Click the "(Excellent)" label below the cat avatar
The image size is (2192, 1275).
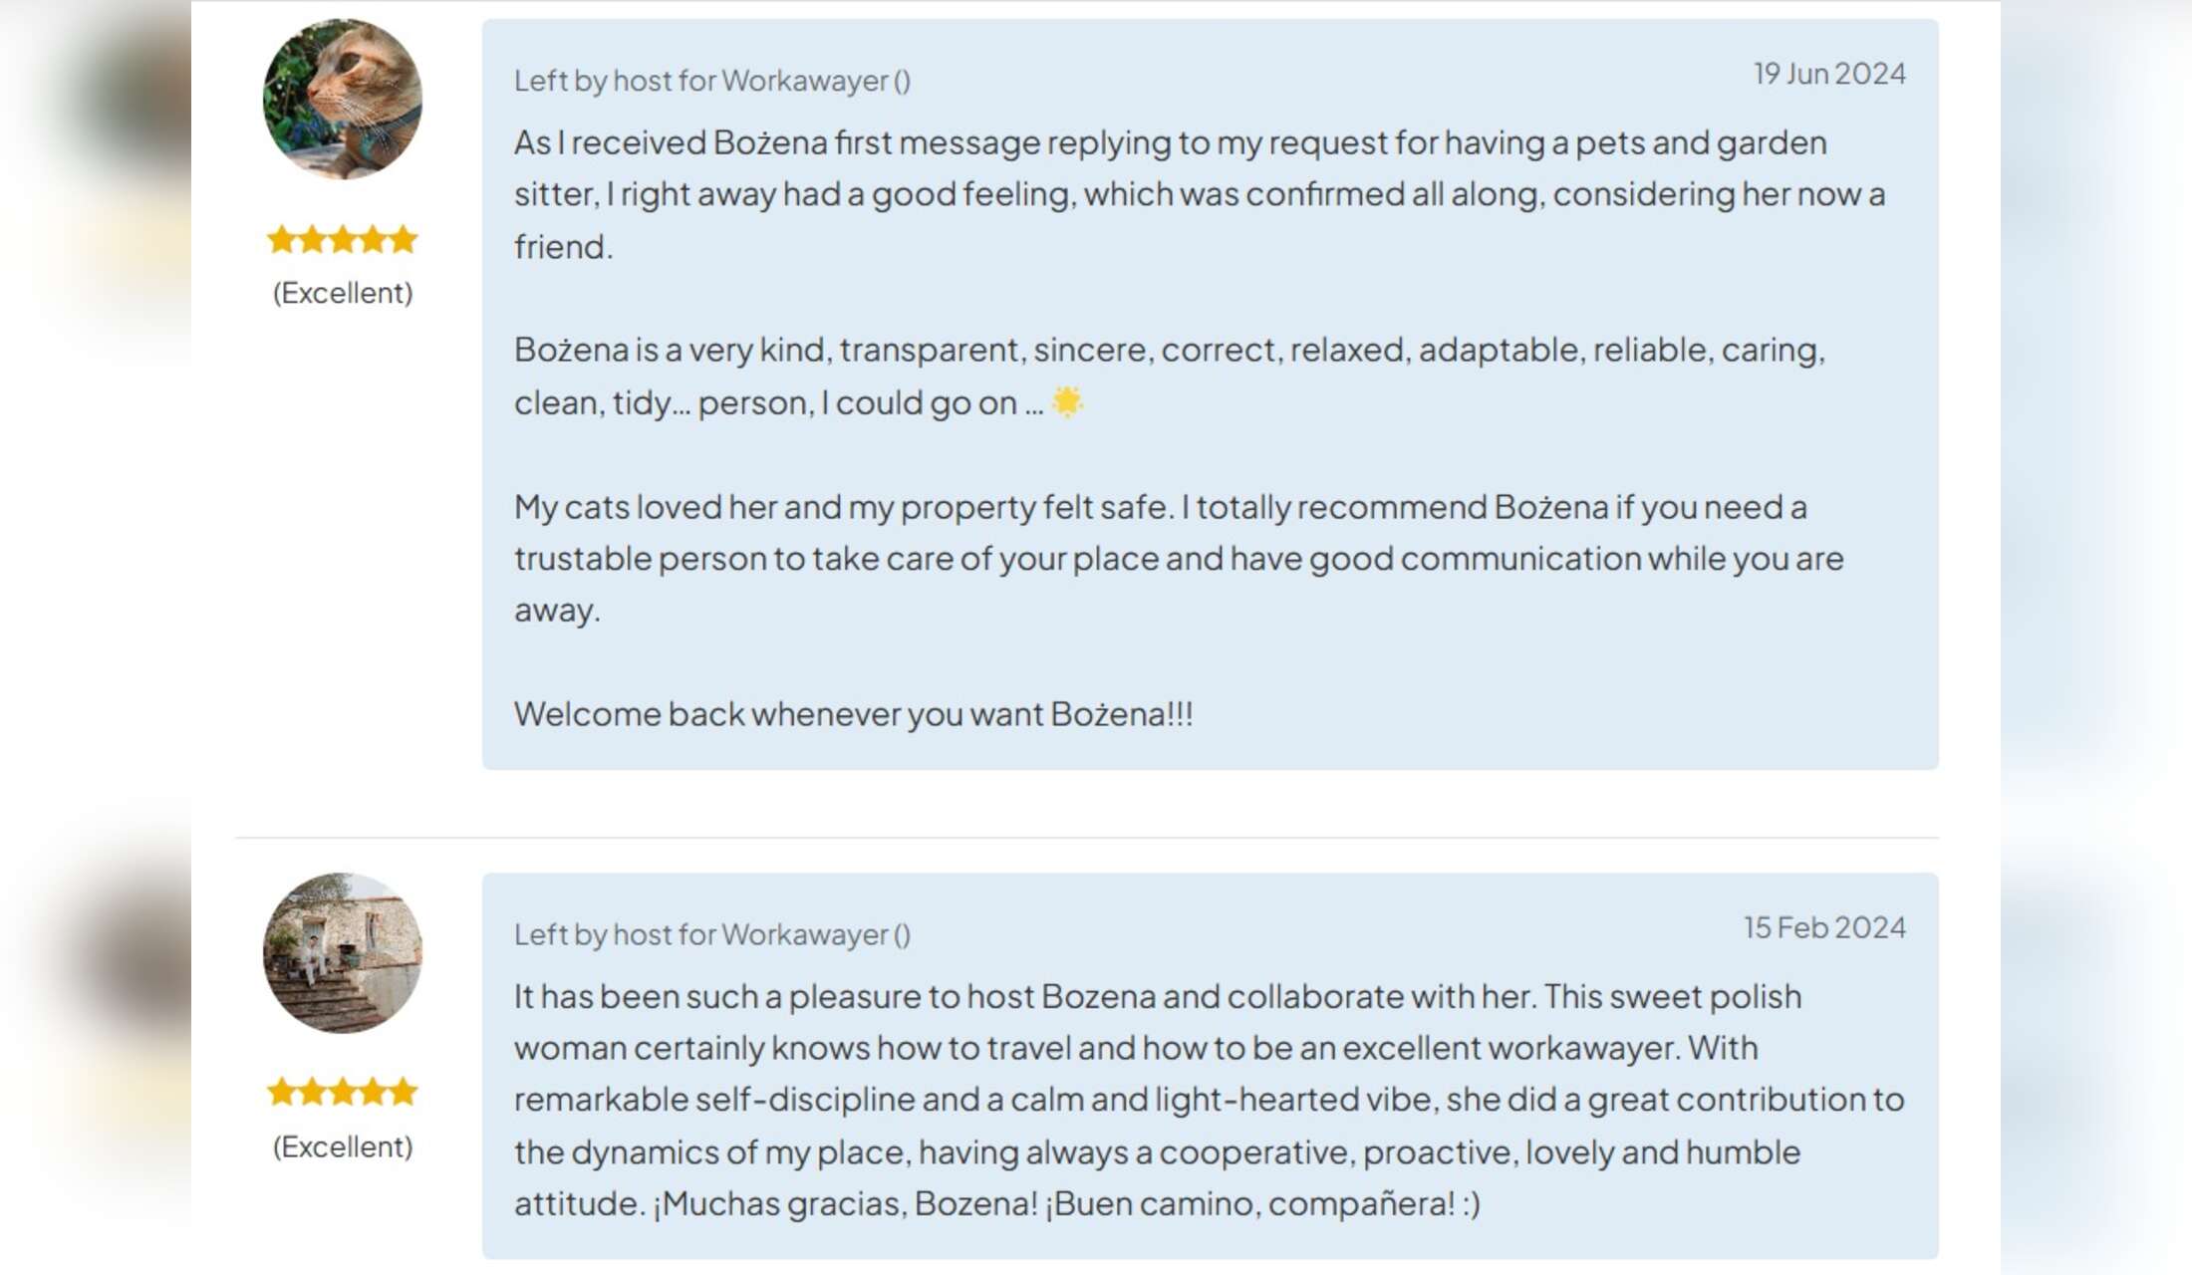click(x=343, y=293)
